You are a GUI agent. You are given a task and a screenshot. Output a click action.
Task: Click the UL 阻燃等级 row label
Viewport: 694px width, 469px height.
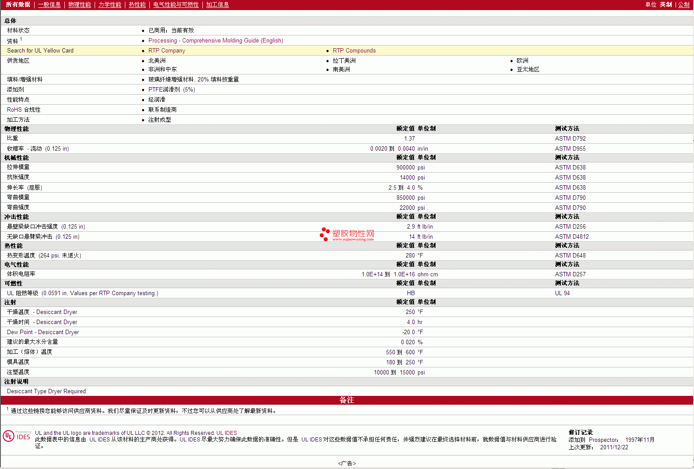tap(82, 293)
